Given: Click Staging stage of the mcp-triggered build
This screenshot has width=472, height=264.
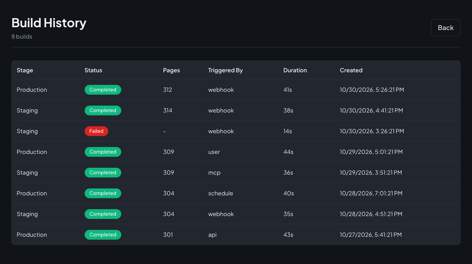Looking at the screenshot, I should click(x=27, y=173).
